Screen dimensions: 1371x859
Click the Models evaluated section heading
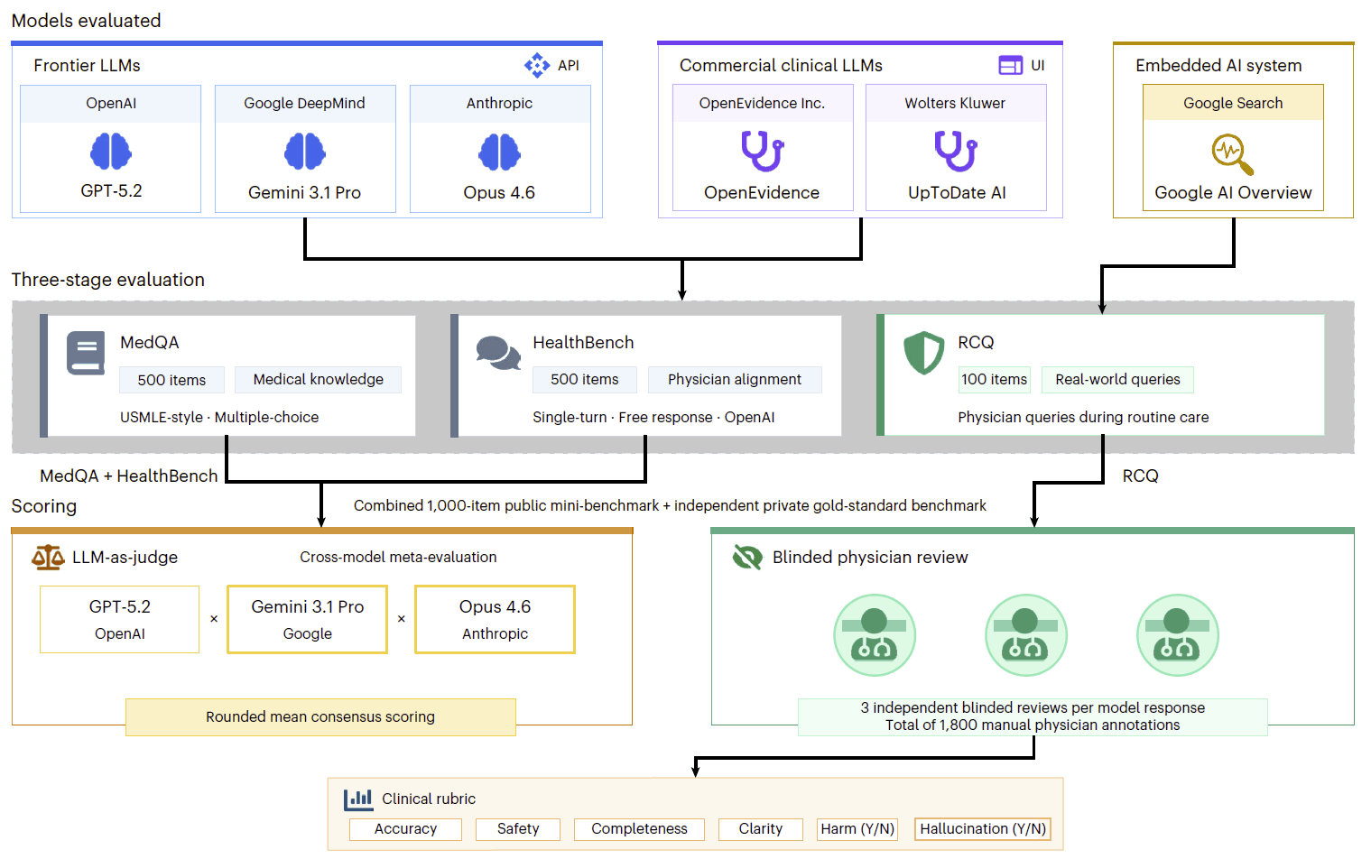pyautogui.click(x=86, y=21)
